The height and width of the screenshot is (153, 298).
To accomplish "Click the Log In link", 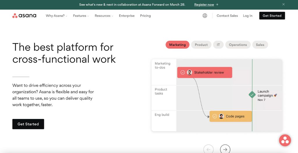I will (x=248, y=16).
